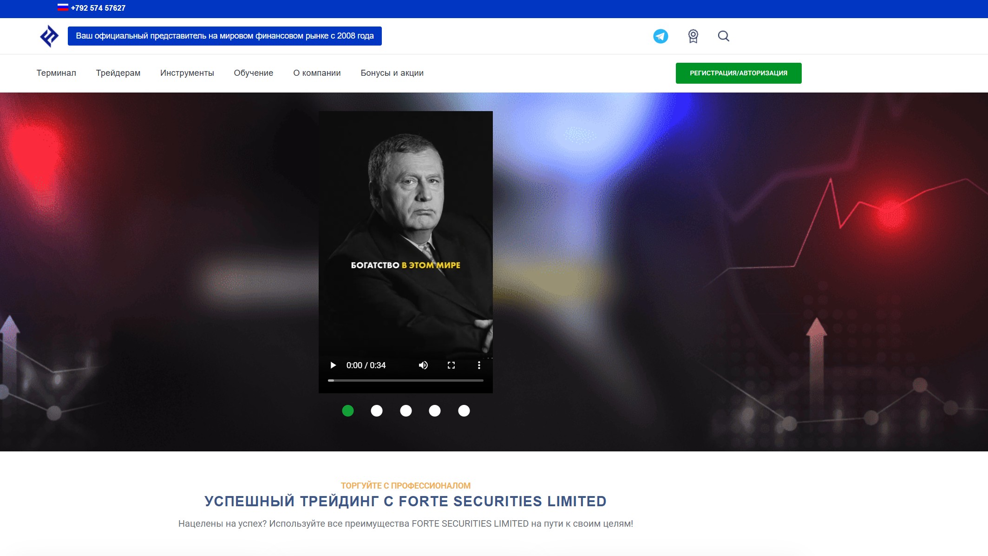Click the РЕГИСТРАЦИЯ/АВТОРИЗАЦИЯ button

pyautogui.click(x=739, y=73)
